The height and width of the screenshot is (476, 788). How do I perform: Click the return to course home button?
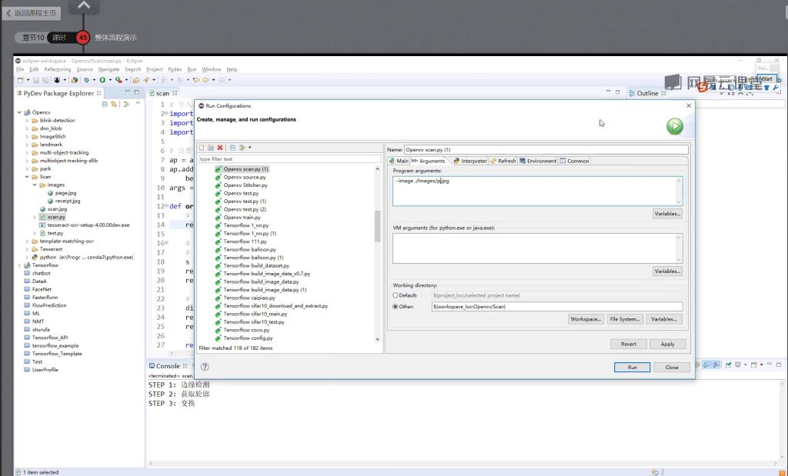[31, 12]
